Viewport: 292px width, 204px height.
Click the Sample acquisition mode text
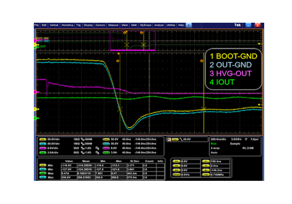235,144
